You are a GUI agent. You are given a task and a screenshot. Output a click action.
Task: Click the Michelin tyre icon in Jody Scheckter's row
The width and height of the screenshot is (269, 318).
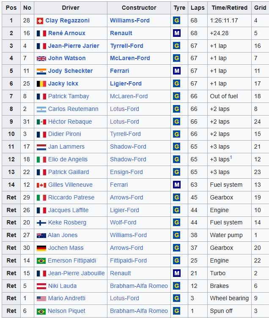(177, 71)
